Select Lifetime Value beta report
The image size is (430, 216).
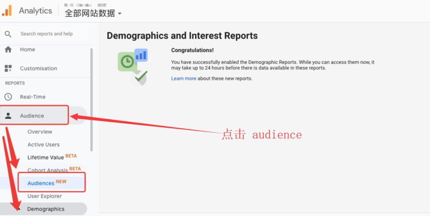coord(45,157)
